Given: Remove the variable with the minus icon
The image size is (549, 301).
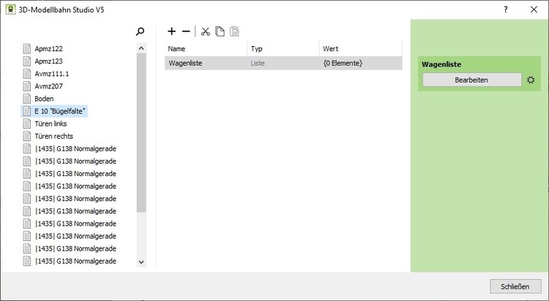Looking at the screenshot, I should coord(186,31).
